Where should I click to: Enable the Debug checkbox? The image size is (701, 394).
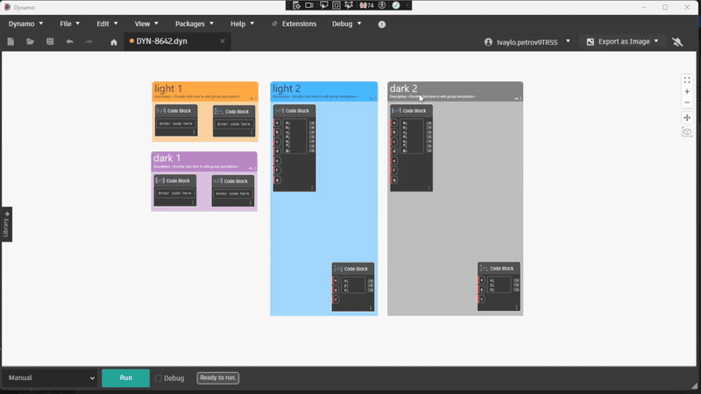(159, 378)
